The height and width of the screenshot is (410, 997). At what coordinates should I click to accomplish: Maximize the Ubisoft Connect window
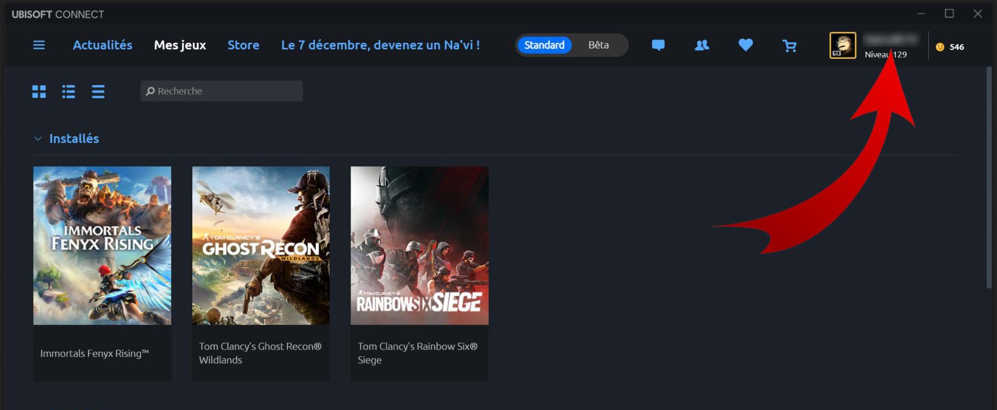[949, 14]
